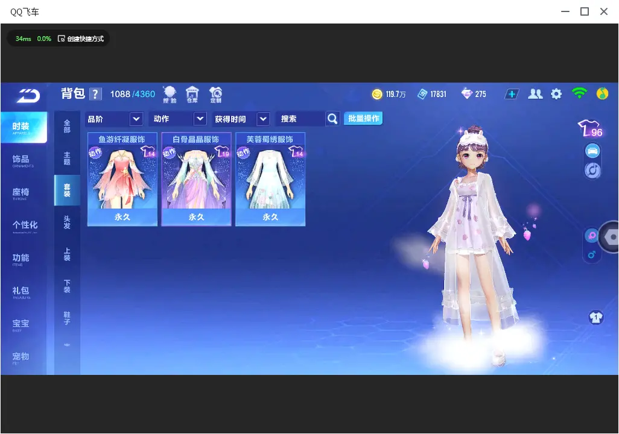The width and height of the screenshot is (619, 434).
Task: Click the 1088/4360 capacity counter
Action: click(133, 94)
